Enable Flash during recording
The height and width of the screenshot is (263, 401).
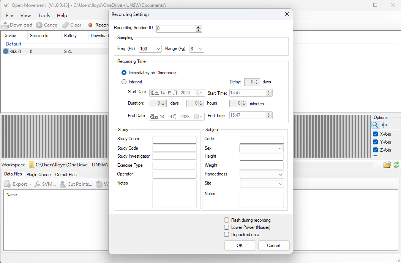coord(226,220)
